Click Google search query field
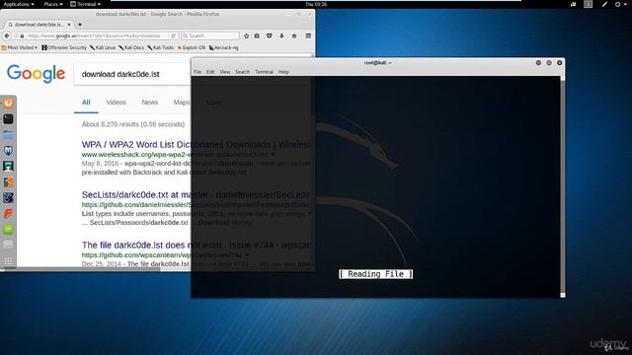 tap(133, 74)
